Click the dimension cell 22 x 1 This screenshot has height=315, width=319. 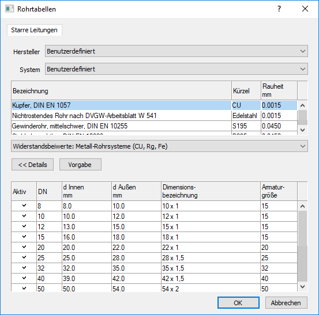pyautogui.click(x=211, y=248)
